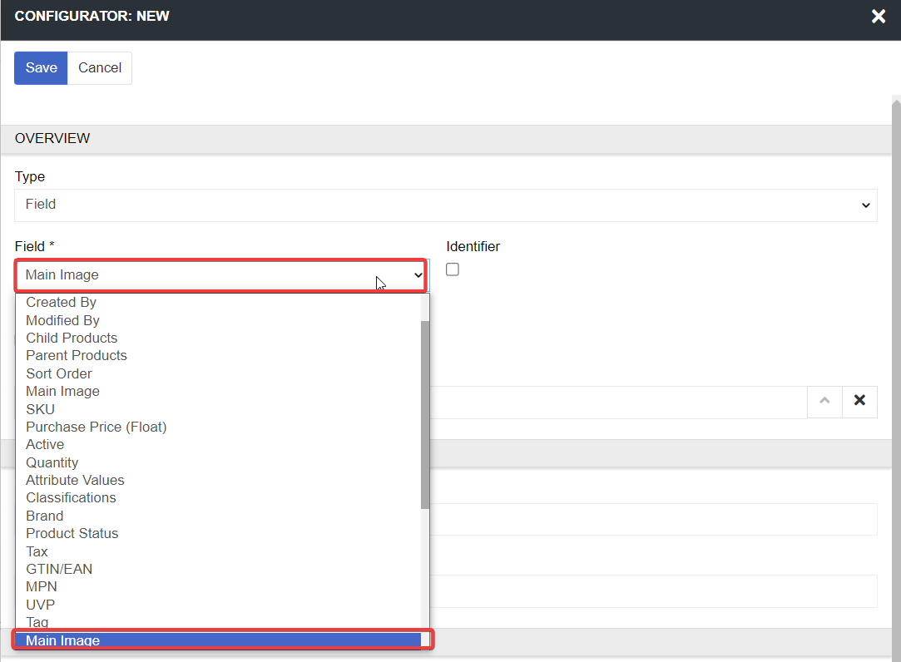901x662 pixels.
Task: Select the highlighted Main Image option
Action: pos(62,640)
